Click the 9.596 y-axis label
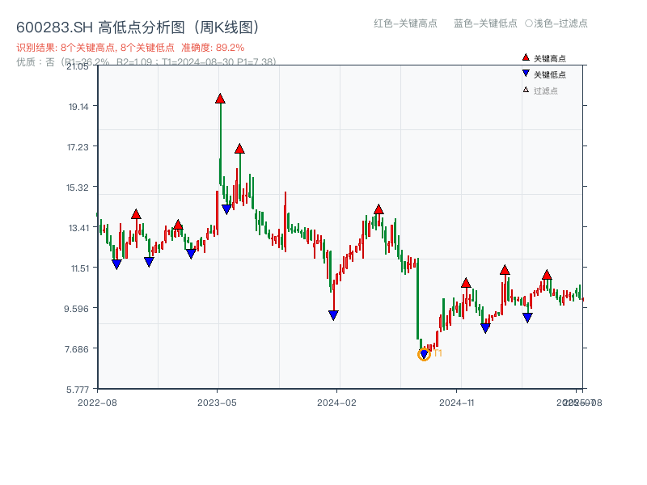Image resolution: width=647 pixels, height=485 pixels. click(x=76, y=309)
